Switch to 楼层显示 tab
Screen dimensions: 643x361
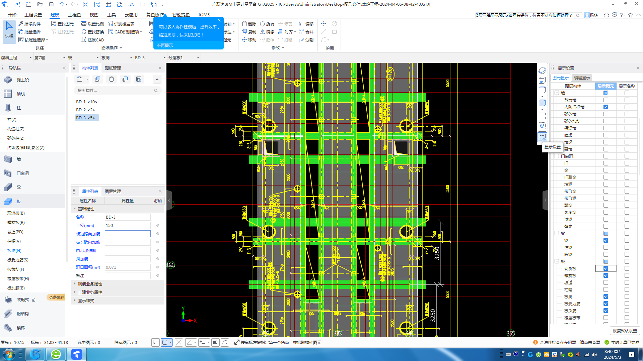click(x=582, y=78)
